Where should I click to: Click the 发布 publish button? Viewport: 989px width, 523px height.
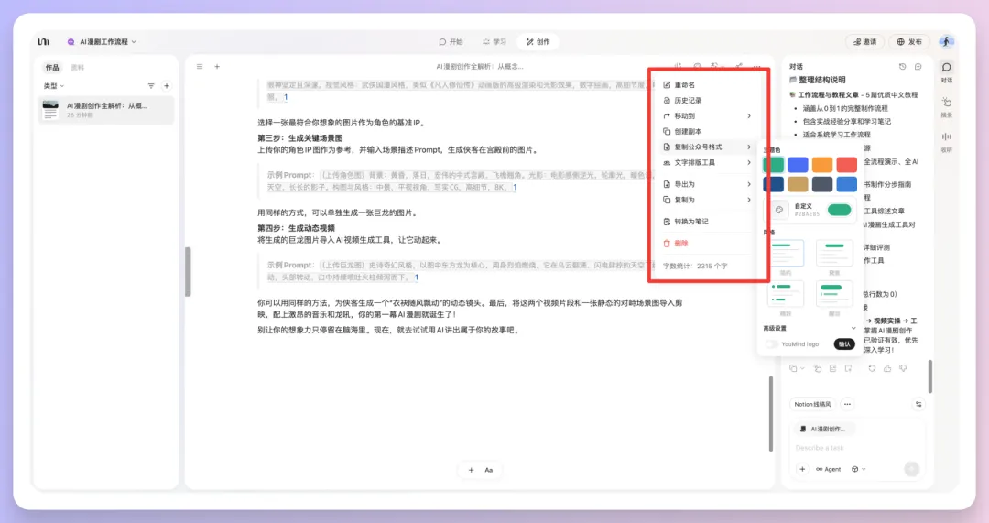tap(909, 42)
